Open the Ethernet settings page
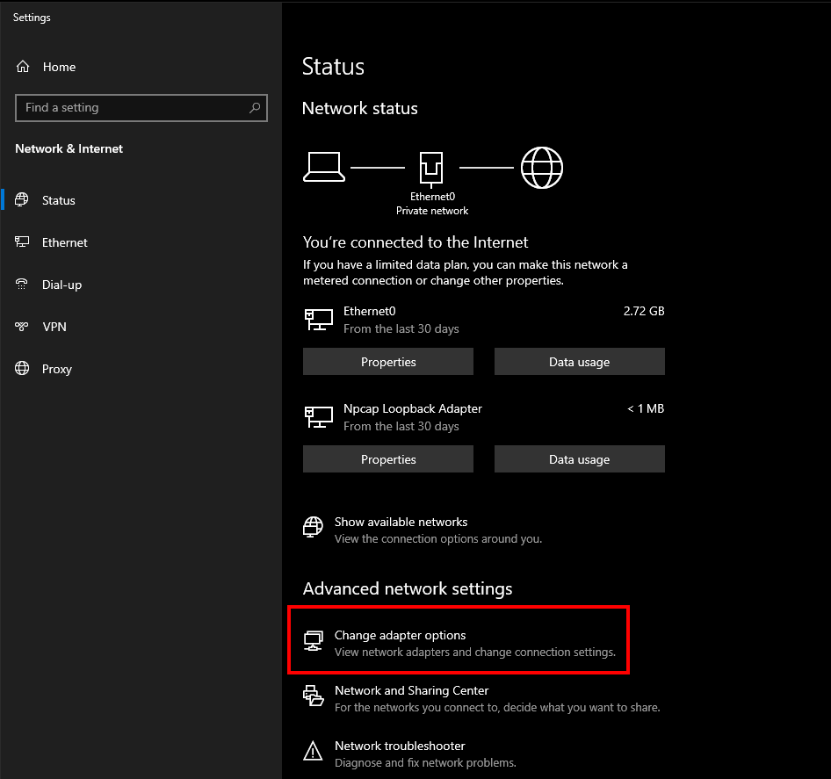The image size is (831, 779). tap(65, 242)
